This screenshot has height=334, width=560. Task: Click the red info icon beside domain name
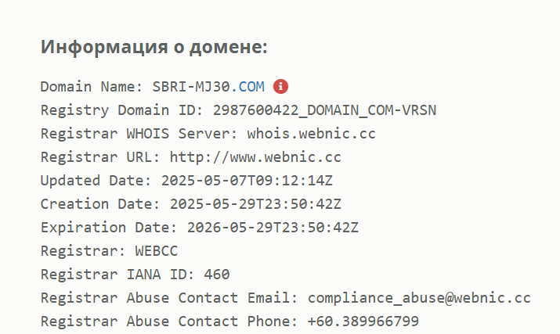pyautogui.click(x=280, y=86)
